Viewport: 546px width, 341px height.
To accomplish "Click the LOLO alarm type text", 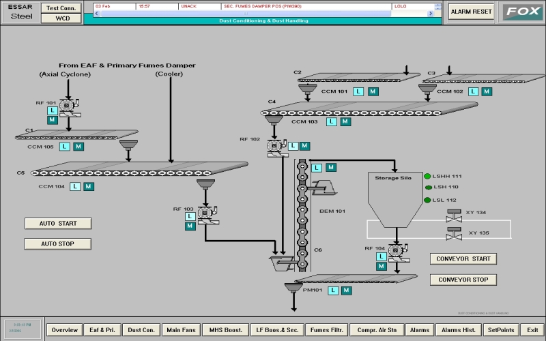I will click(x=400, y=6).
